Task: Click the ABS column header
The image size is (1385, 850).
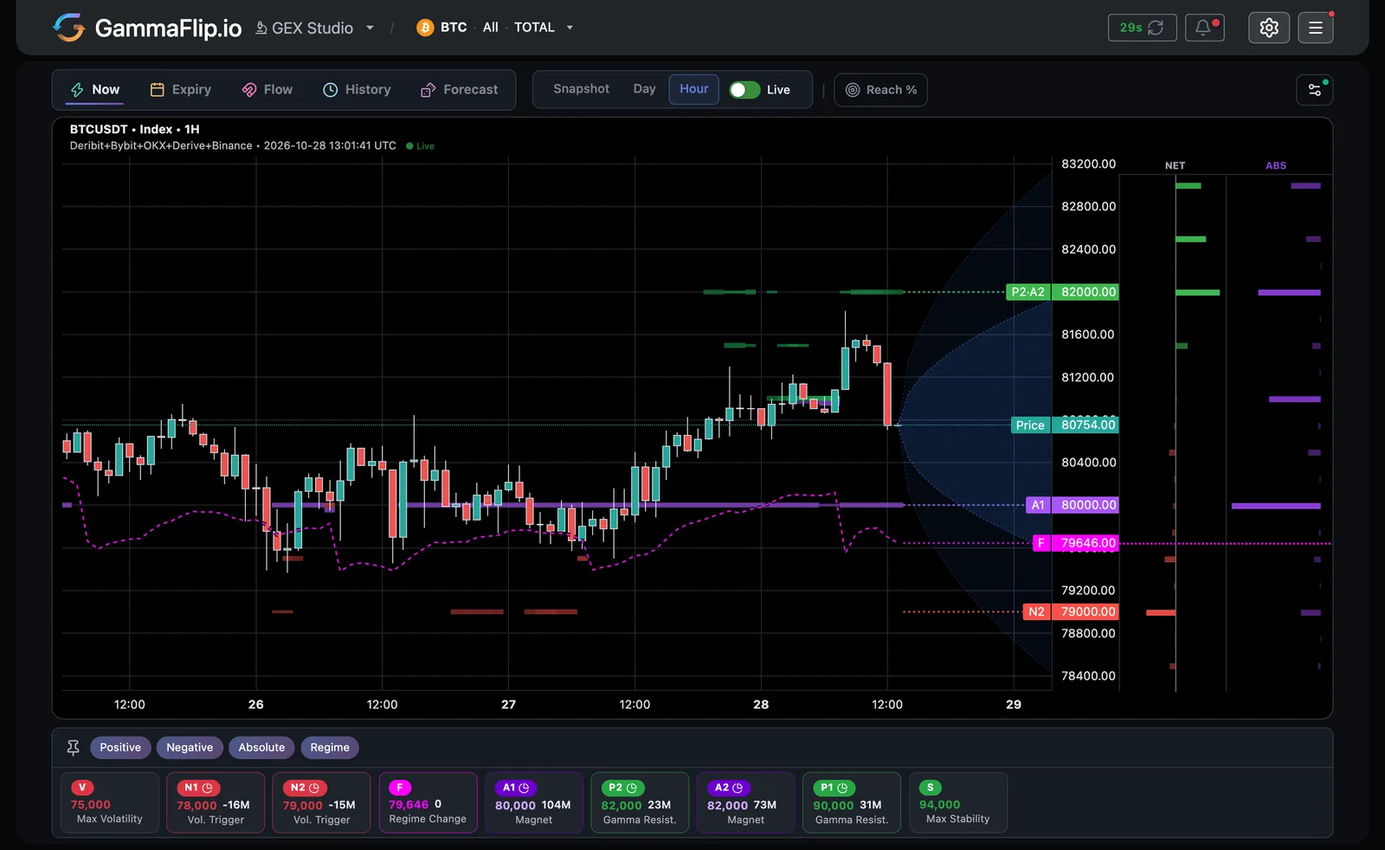Action: [1276, 165]
